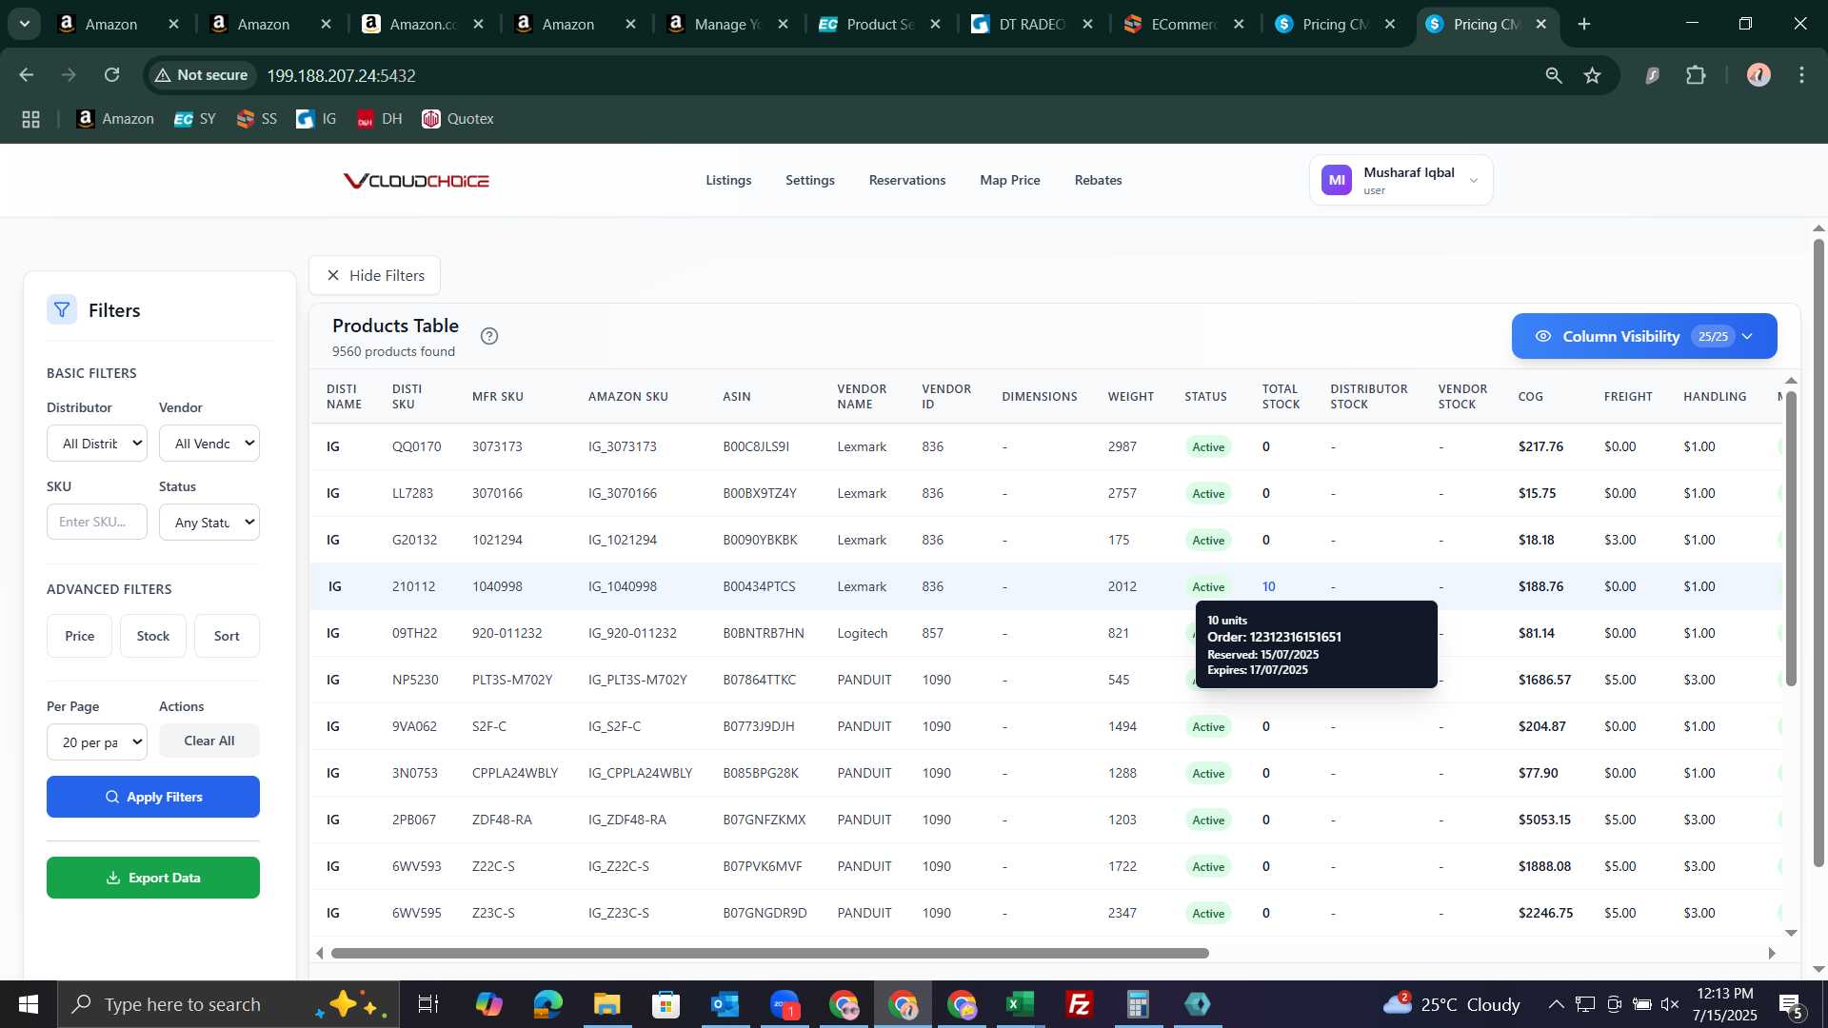This screenshot has height=1028, width=1828.
Task: Open the Settings menu
Action: point(810,180)
